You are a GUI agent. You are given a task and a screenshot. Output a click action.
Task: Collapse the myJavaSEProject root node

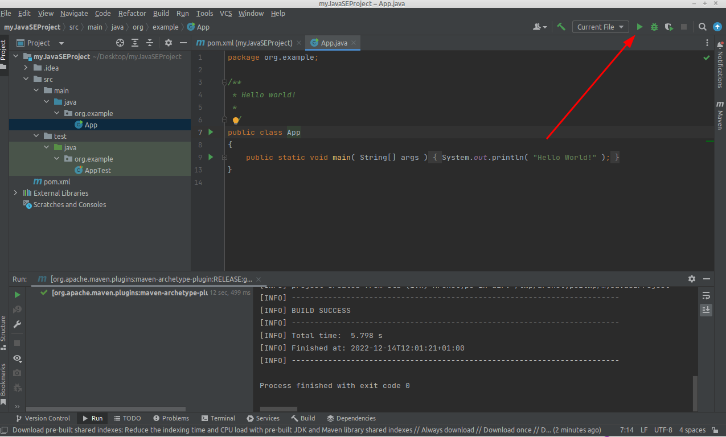click(17, 56)
